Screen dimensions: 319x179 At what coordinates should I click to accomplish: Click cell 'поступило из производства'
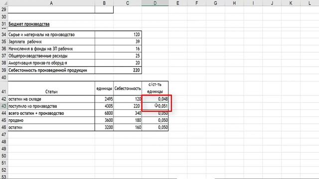[x=51, y=106]
